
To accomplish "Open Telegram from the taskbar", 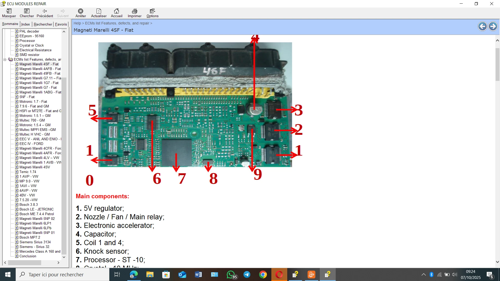I will 247,274.
